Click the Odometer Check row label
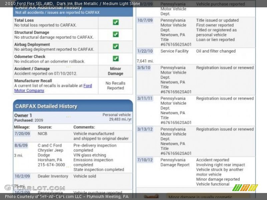The height and width of the screenshot is (200, 267). 30,56
